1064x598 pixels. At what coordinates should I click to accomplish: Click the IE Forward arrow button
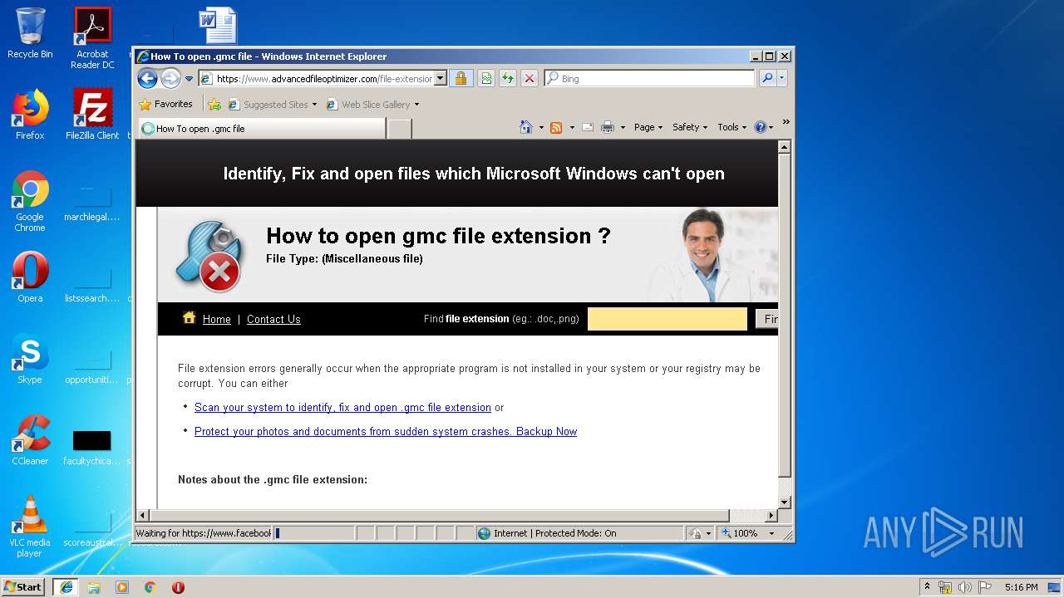point(170,79)
